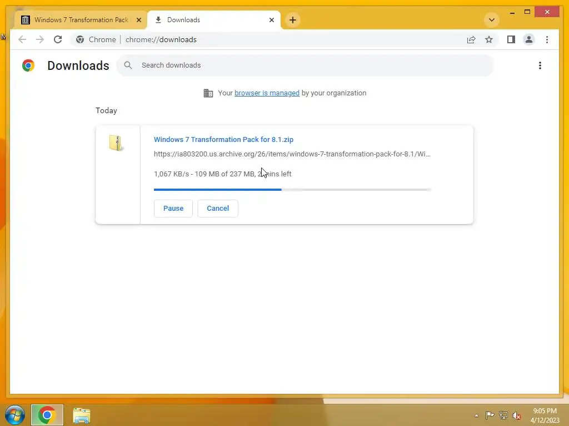The image size is (569, 426).
Task: Show hidden tray icons arrow
Action: 476,415
